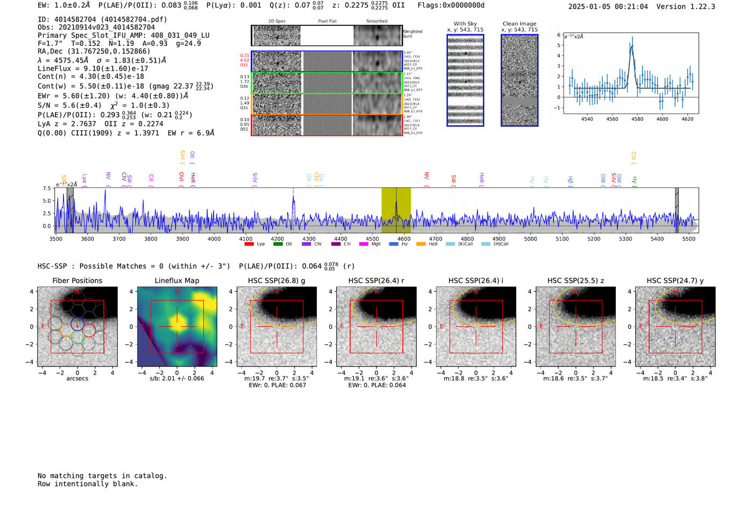Click the dashed peak marker near 4250
The image size is (753, 513).
point(293,210)
